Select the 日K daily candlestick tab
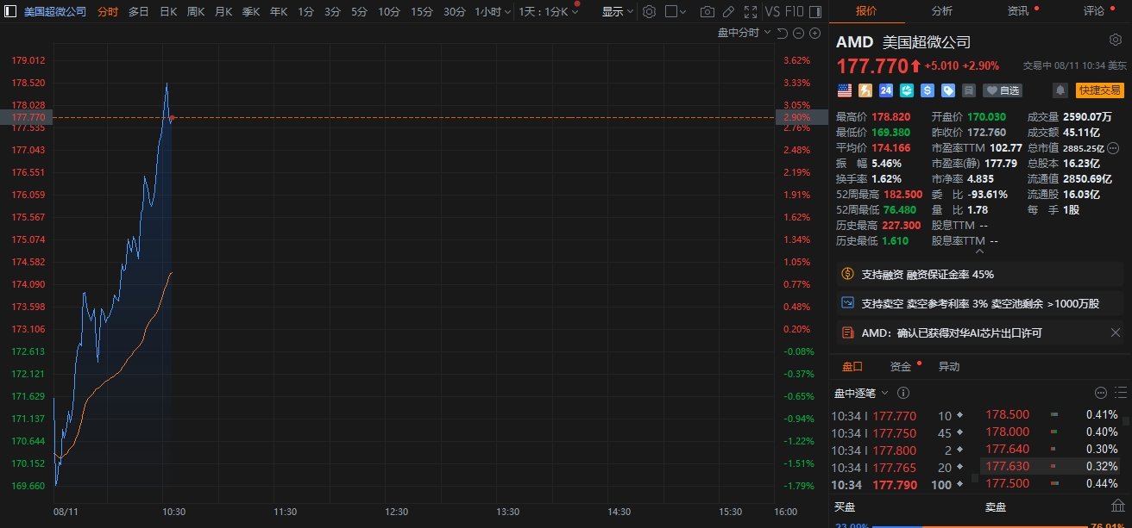The height and width of the screenshot is (528, 1132). [x=168, y=12]
